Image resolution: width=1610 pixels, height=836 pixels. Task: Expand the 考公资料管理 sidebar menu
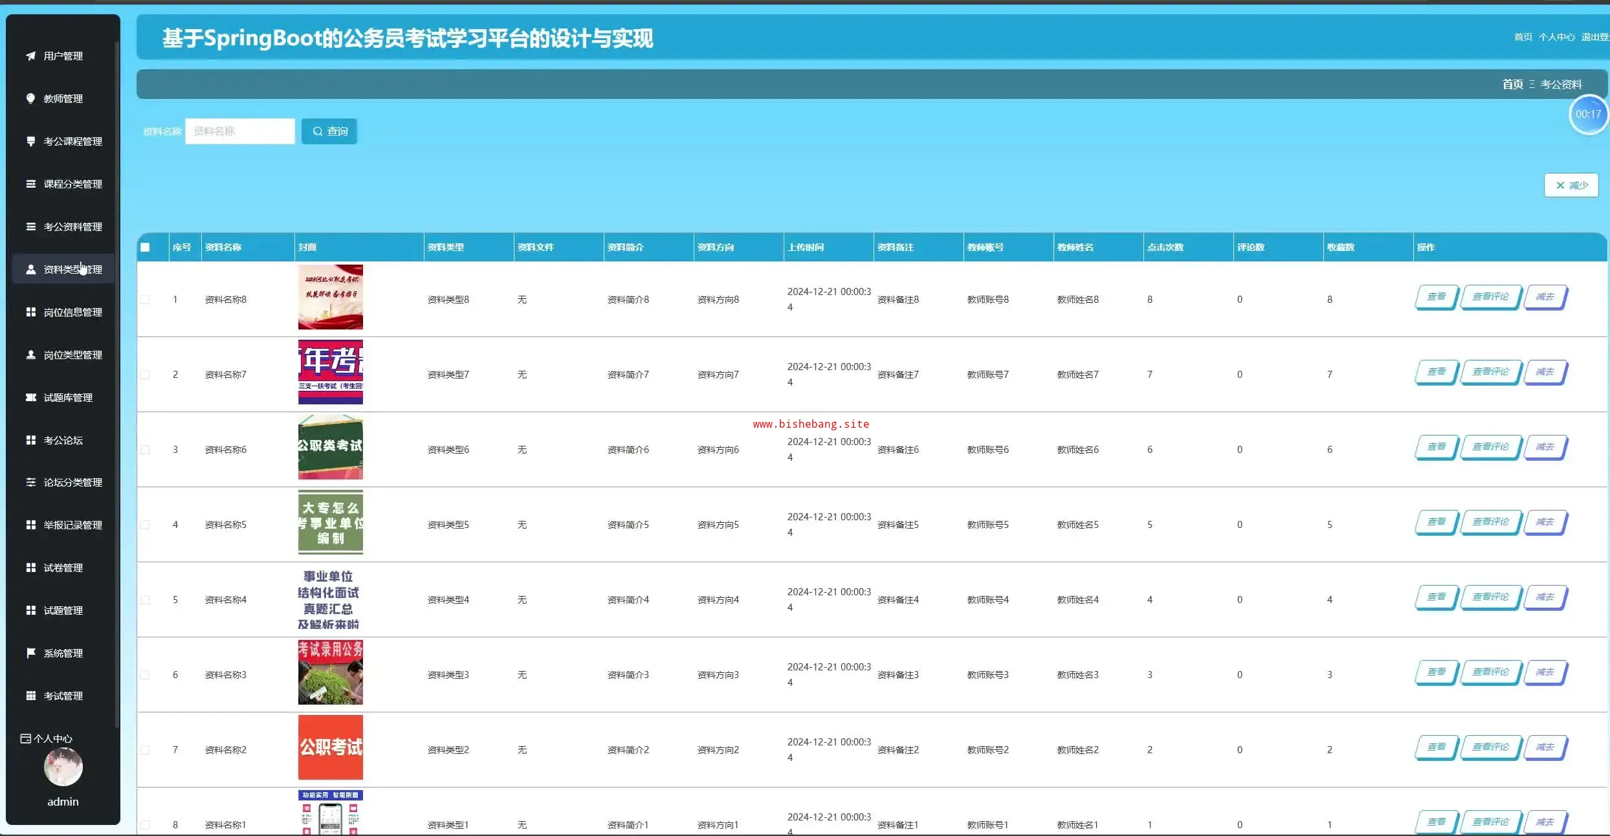[72, 226]
